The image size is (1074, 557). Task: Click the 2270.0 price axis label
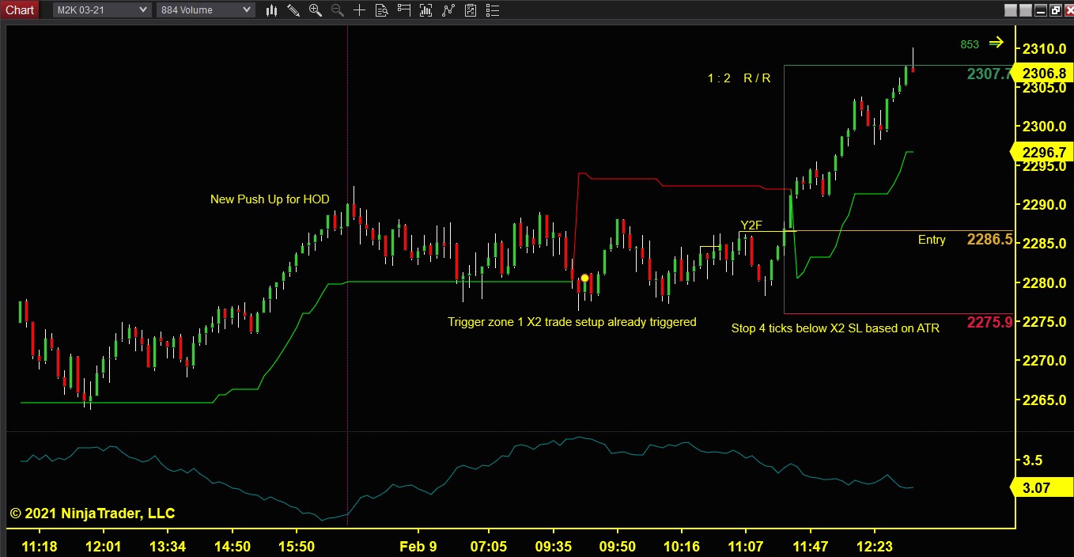[1044, 361]
